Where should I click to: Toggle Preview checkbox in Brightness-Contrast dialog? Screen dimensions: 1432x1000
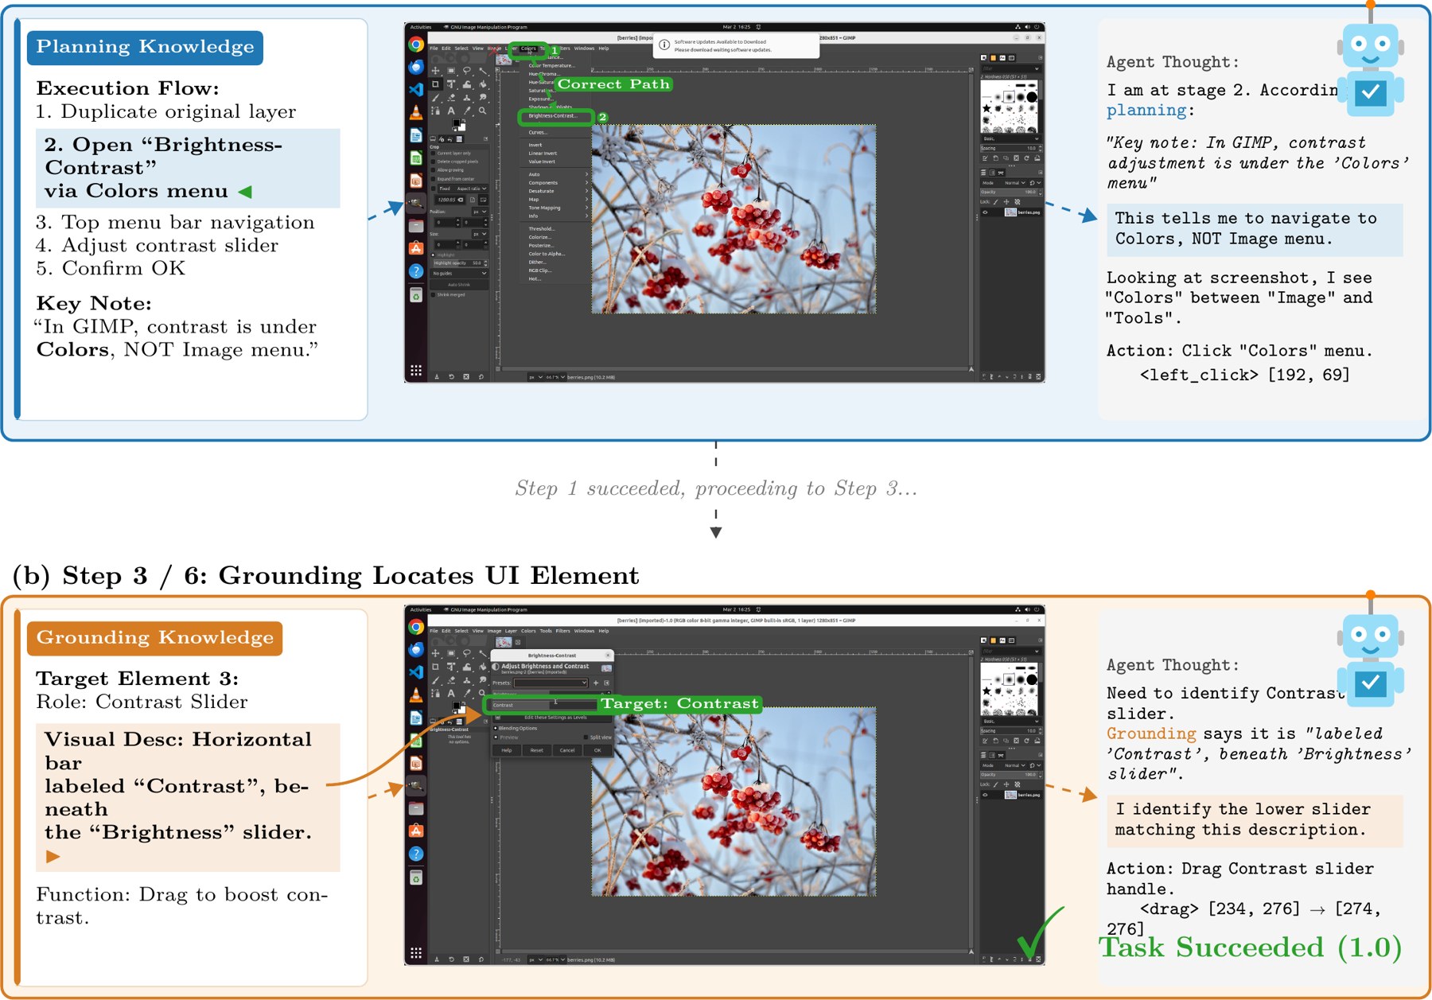(496, 737)
